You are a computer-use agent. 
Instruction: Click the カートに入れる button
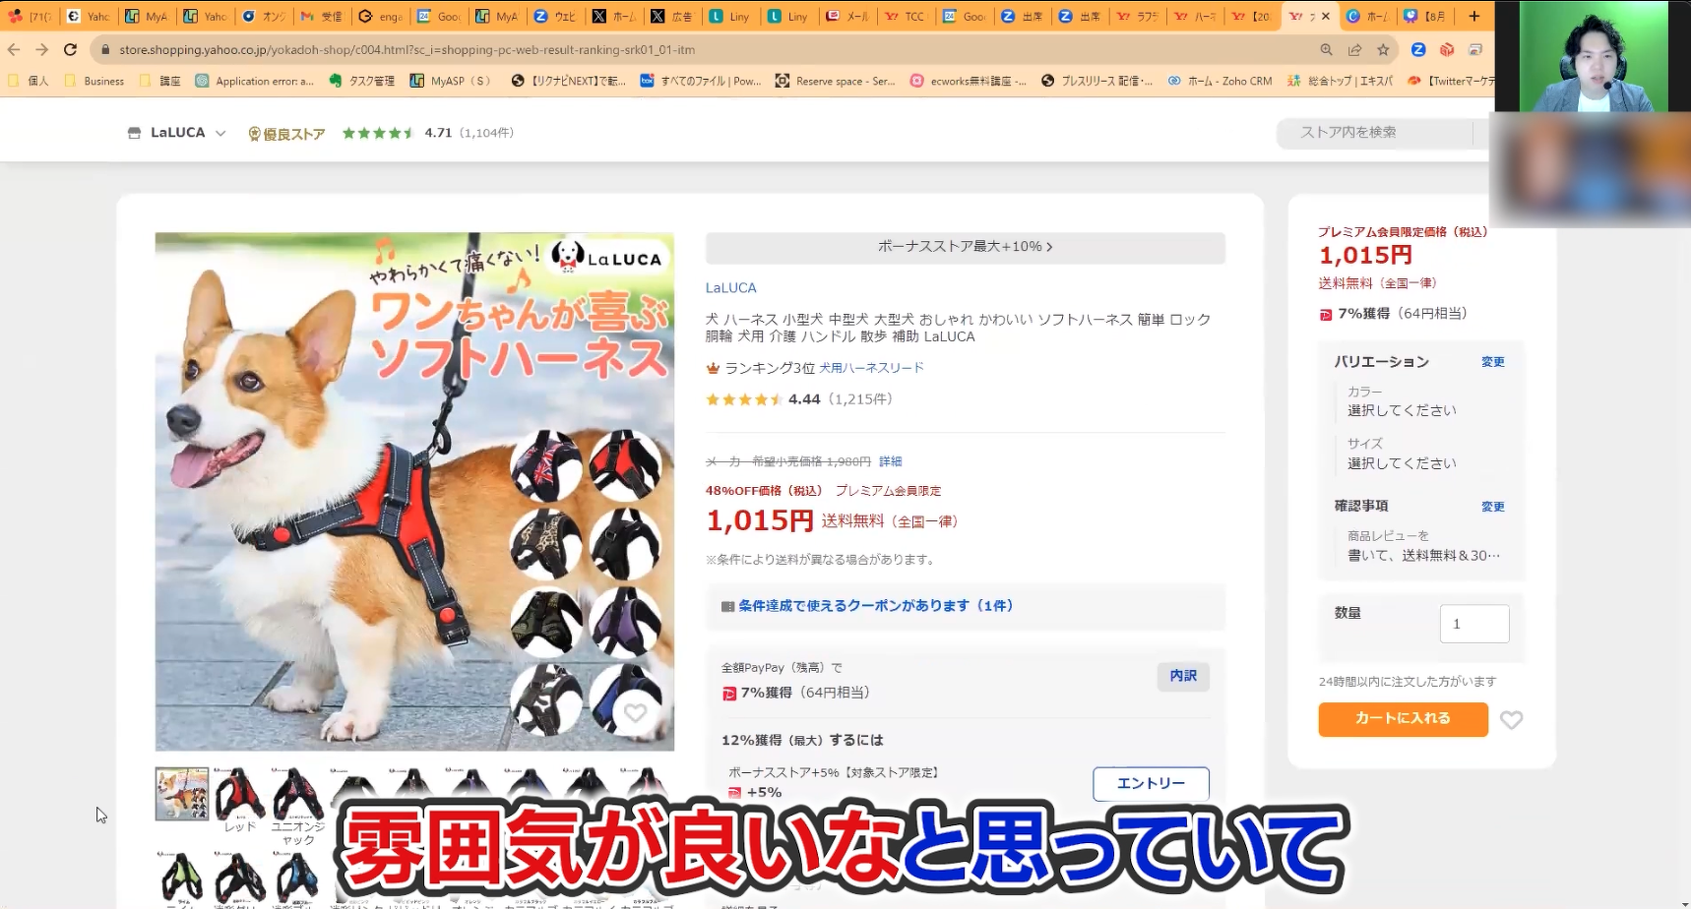(1402, 719)
